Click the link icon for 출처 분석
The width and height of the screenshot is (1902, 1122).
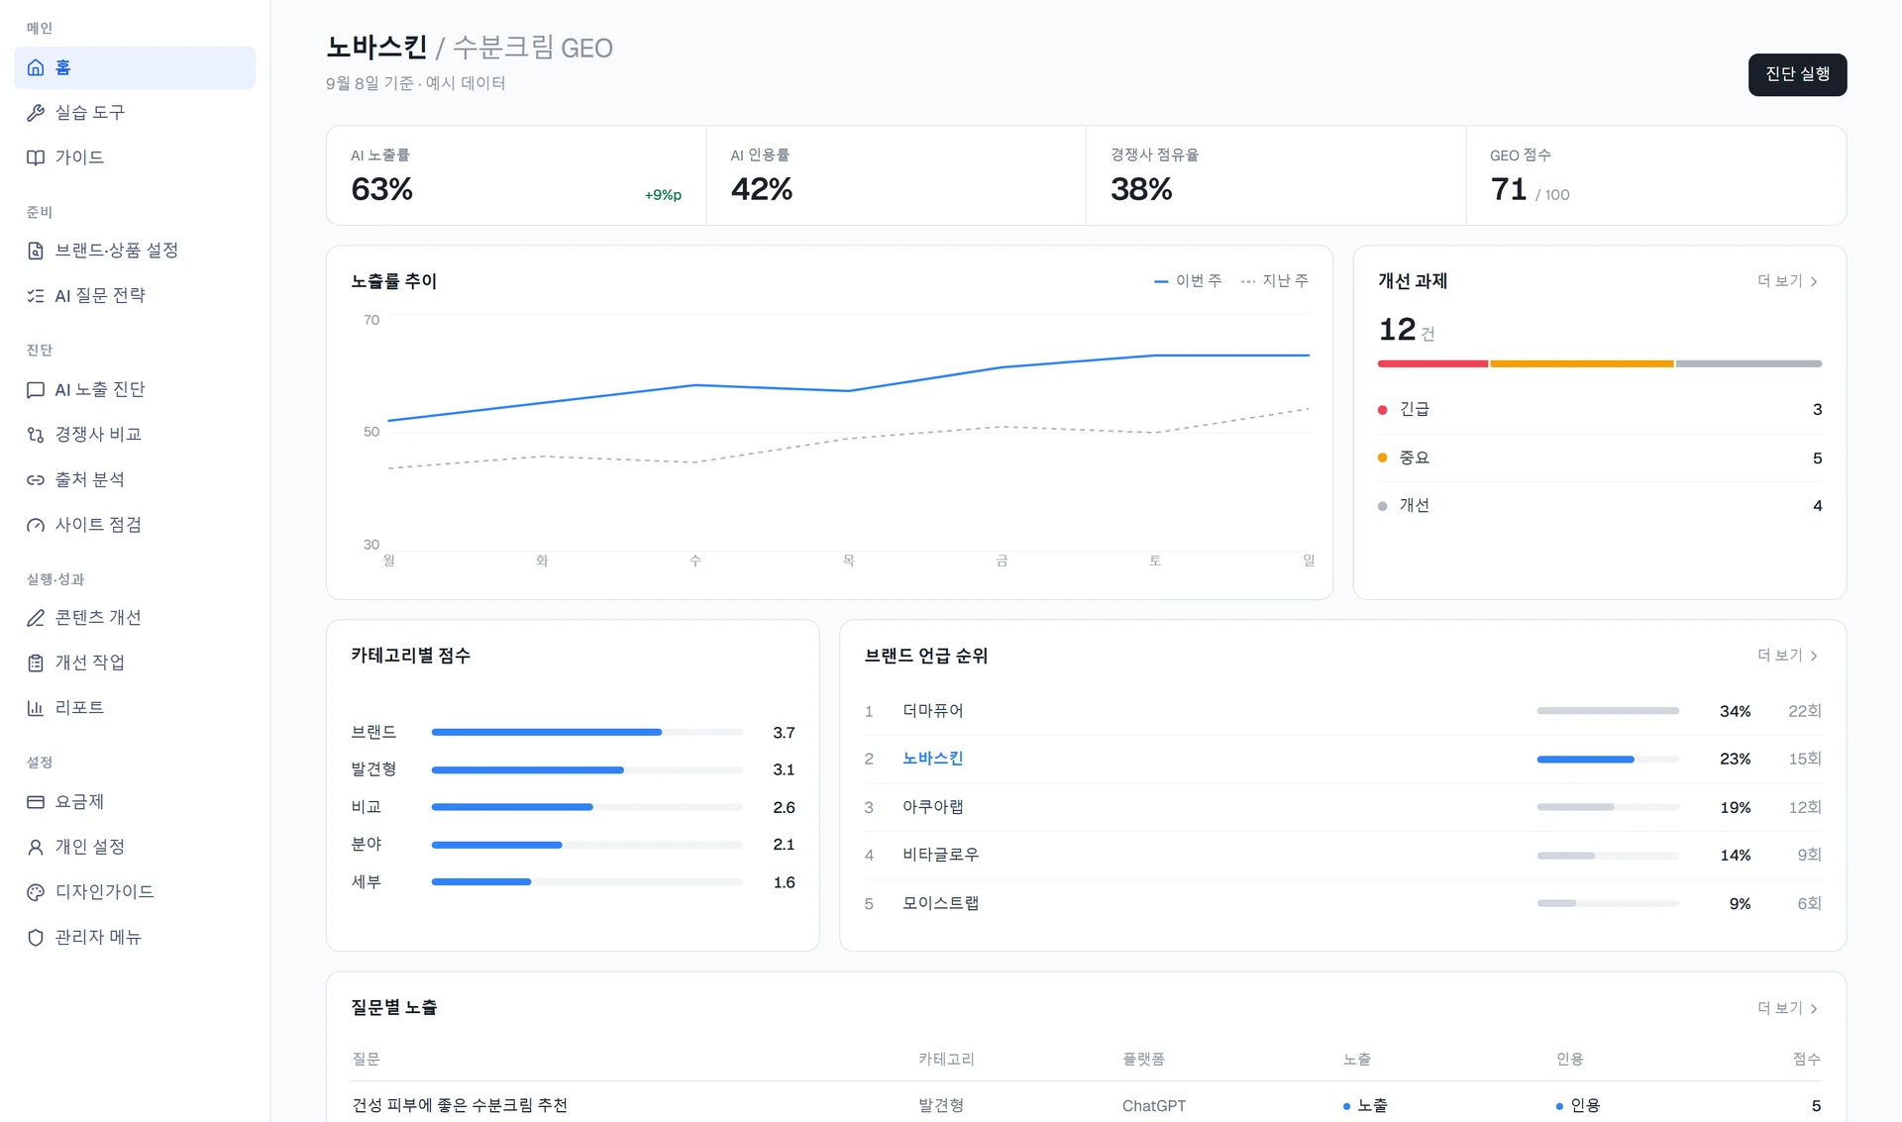click(x=36, y=480)
